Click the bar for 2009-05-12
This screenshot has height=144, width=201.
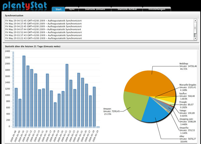pos(32,98)
